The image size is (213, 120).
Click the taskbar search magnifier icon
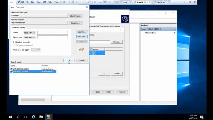[18, 117]
